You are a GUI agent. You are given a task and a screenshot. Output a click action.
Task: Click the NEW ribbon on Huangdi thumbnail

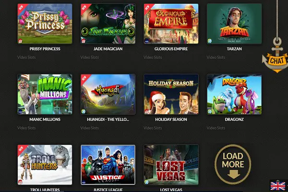[85, 79]
